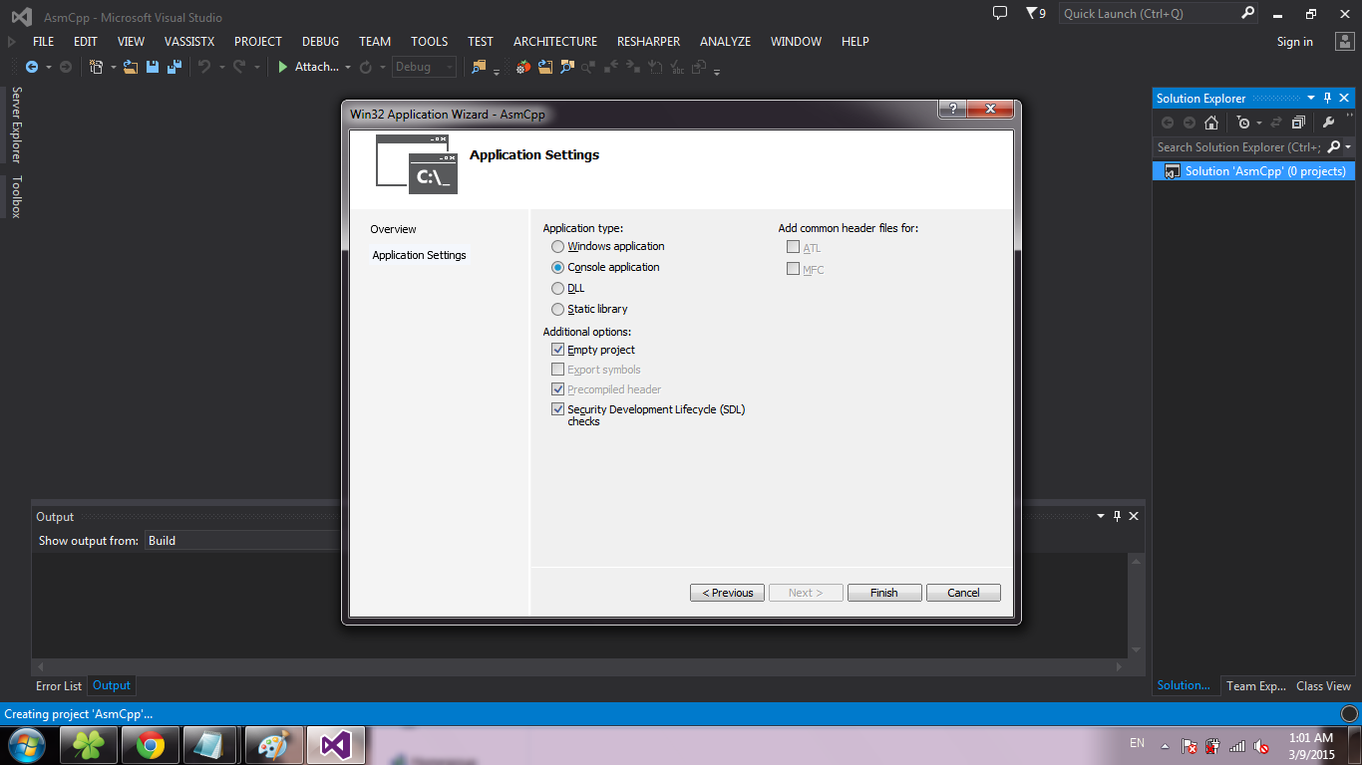Viewport: 1362px width, 765px height.
Task: Expand the Solution Explorer search options arrow
Action: [x=1348, y=147]
